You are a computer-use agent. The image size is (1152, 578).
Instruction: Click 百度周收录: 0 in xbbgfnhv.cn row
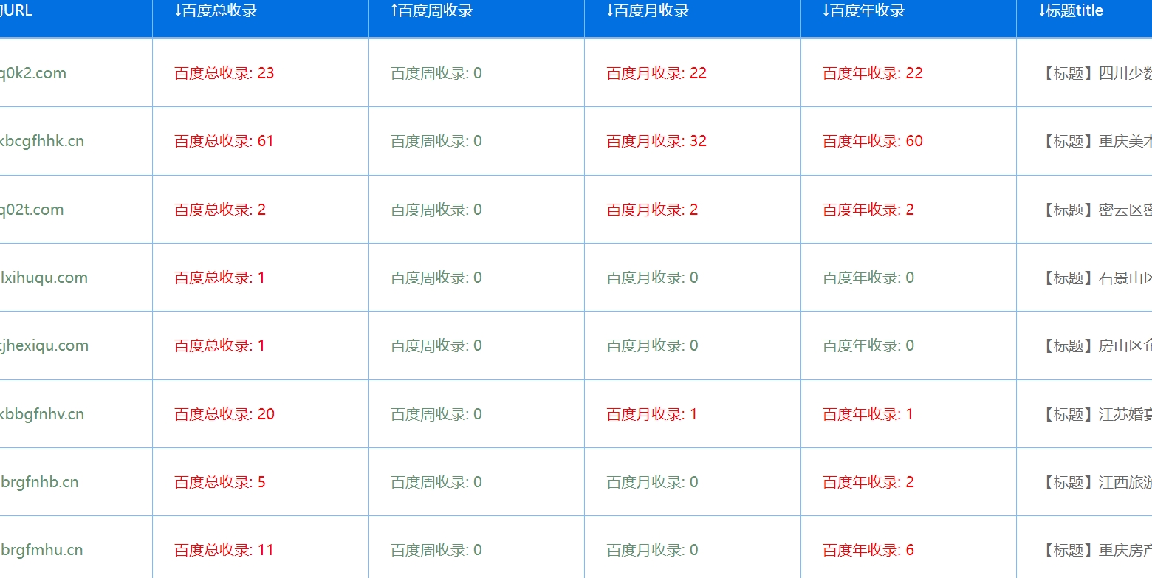(x=436, y=414)
